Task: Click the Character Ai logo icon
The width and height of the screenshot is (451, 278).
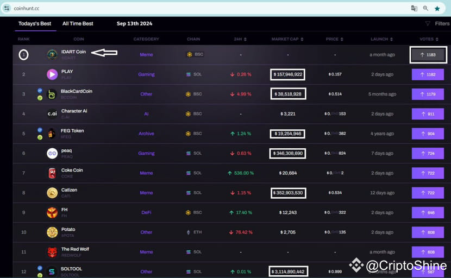Action: [x=52, y=114]
